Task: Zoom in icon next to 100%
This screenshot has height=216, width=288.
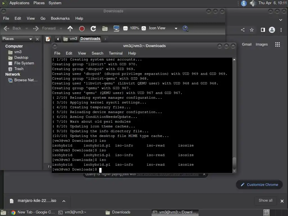Action: (x=144, y=28)
